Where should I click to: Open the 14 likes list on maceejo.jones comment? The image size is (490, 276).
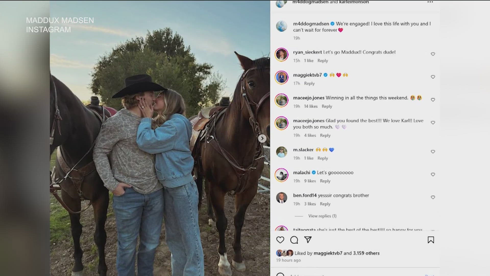pos(311,106)
